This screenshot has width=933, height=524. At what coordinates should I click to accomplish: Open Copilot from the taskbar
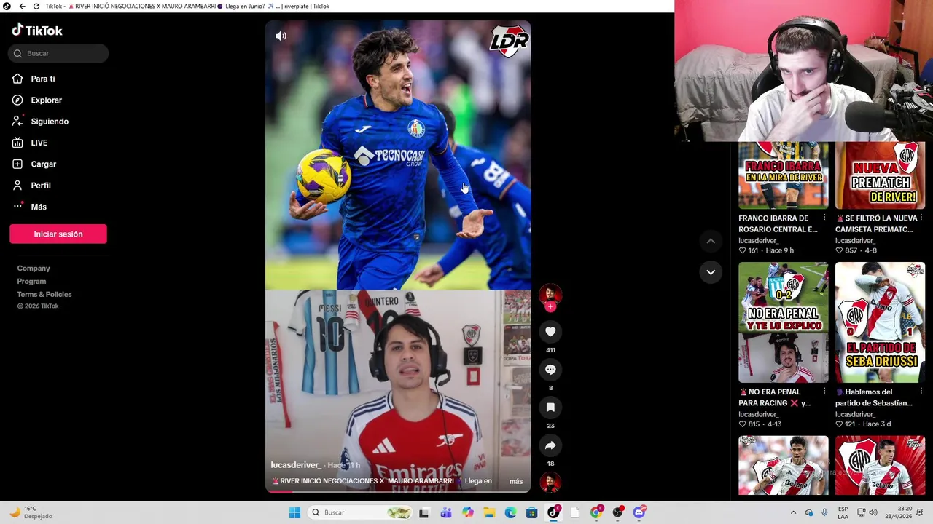point(467,512)
